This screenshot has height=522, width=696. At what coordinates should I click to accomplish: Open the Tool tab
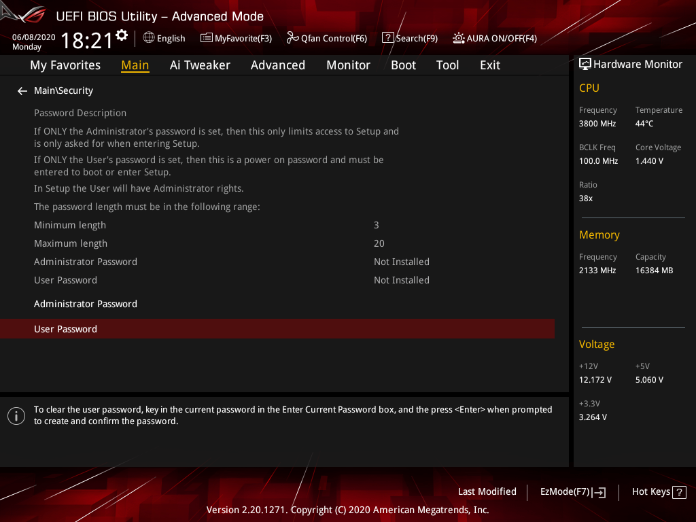(x=447, y=65)
